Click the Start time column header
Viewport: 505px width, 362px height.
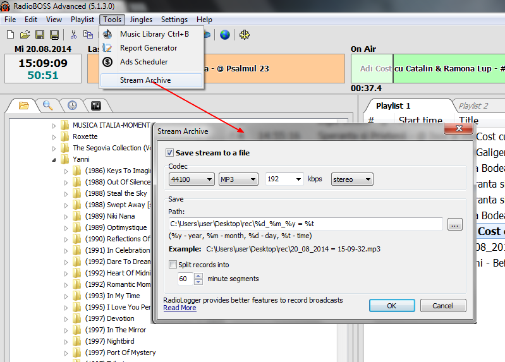point(420,120)
